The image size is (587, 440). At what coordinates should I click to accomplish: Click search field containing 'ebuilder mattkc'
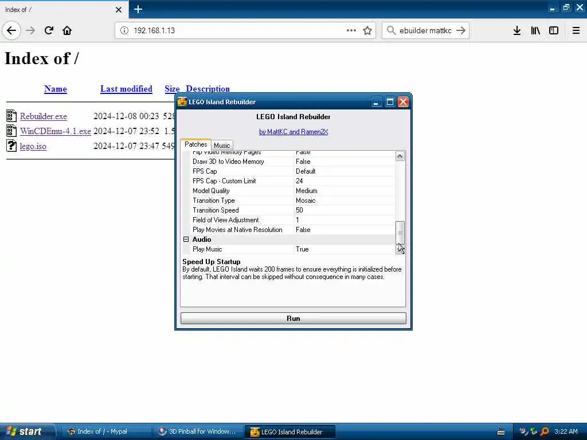tap(425, 30)
